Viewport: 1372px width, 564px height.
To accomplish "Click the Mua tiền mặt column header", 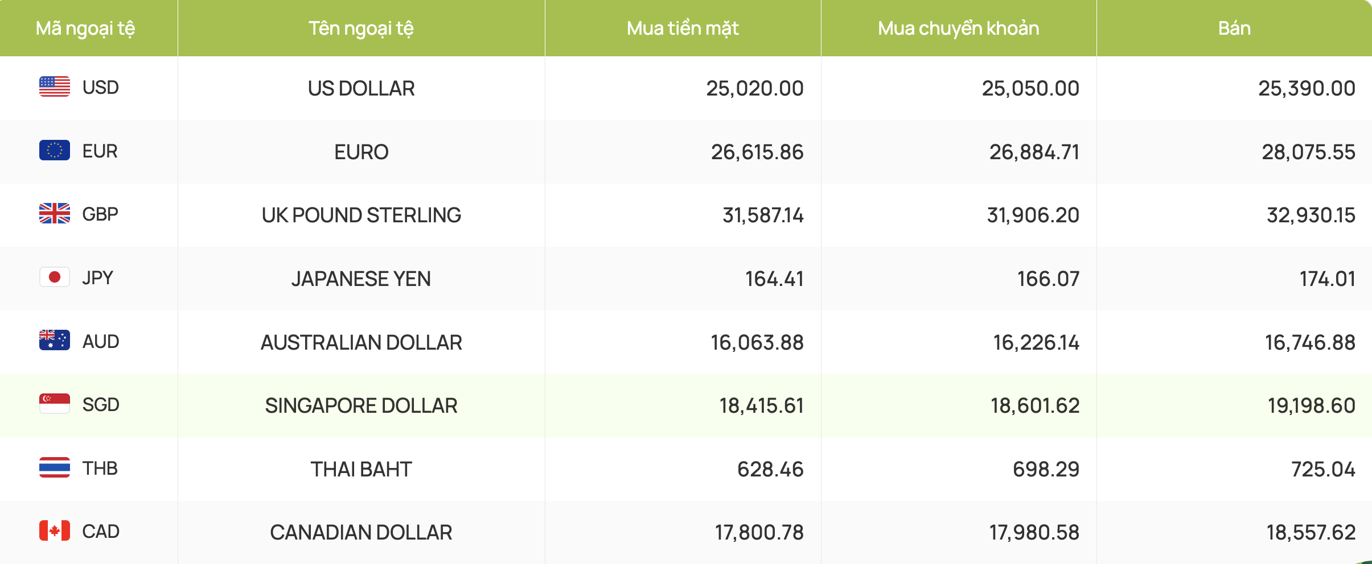I will tap(683, 28).
